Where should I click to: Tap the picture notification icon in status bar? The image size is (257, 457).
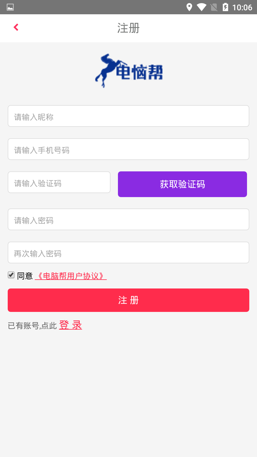(x=10, y=7)
